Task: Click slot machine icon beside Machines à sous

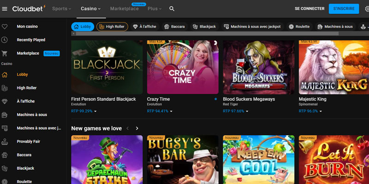Action: click(5, 115)
